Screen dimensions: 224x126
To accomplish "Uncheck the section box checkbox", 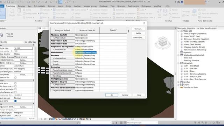I will coord(15,101).
